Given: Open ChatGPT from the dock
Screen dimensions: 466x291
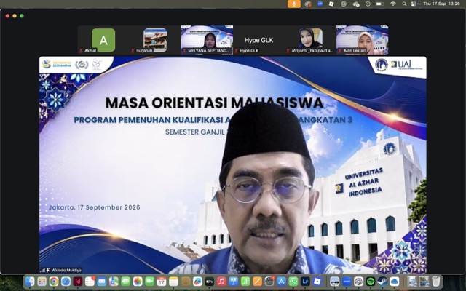Looking at the screenshot, I should [x=359, y=282].
